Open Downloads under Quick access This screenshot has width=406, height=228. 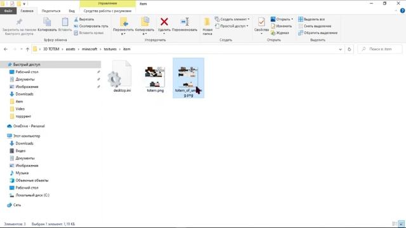pyautogui.click(x=24, y=94)
